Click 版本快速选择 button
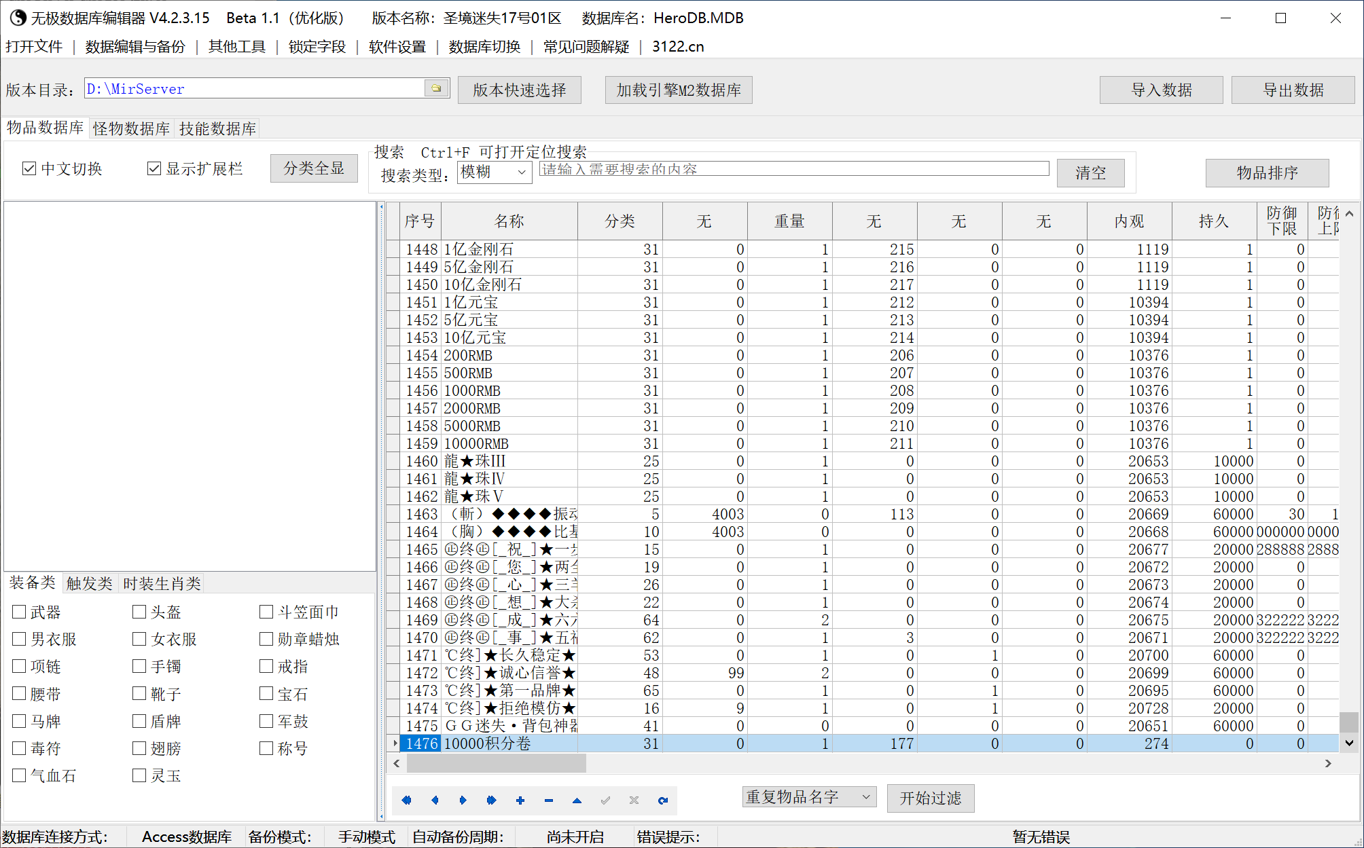This screenshot has height=848, width=1364. point(520,90)
